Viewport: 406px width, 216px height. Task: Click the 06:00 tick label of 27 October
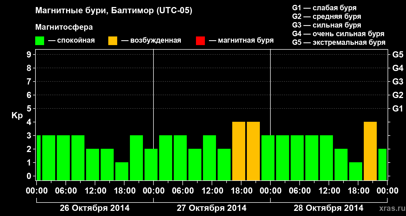coord(183,191)
